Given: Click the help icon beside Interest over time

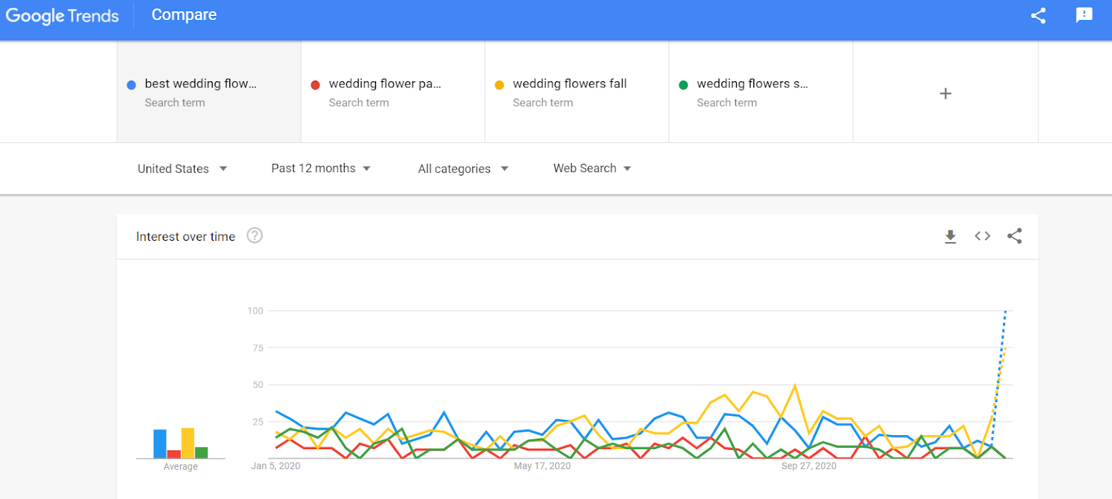Looking at the screenshot, I should [x=255, y=236].
